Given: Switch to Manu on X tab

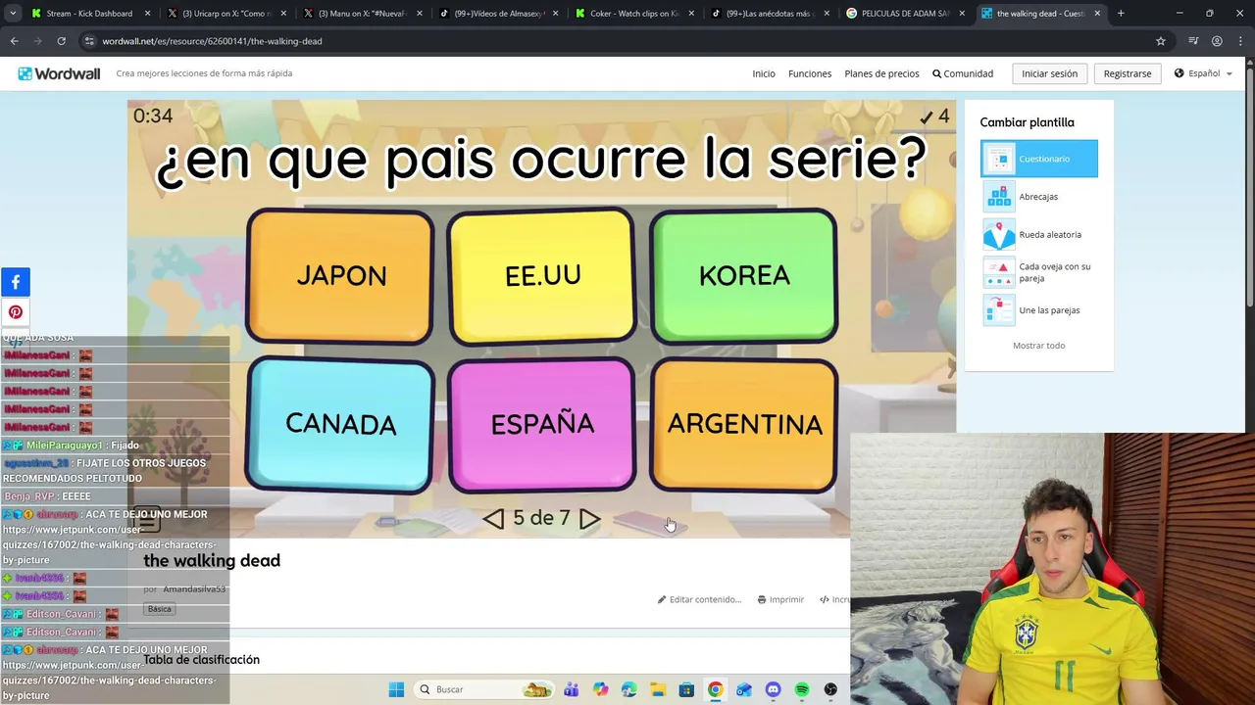Looking at the screenshot, I should pyautogui.click(x=361, y=14).
